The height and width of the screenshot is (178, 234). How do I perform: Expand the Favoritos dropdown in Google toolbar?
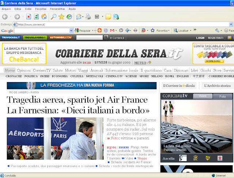(x=169, y=31)
